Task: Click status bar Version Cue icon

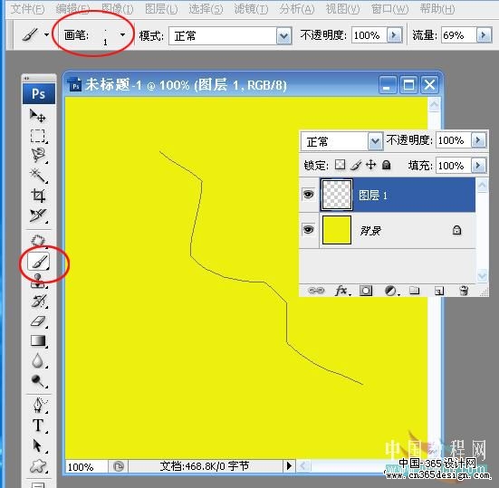Action: [x=118, y=466]
